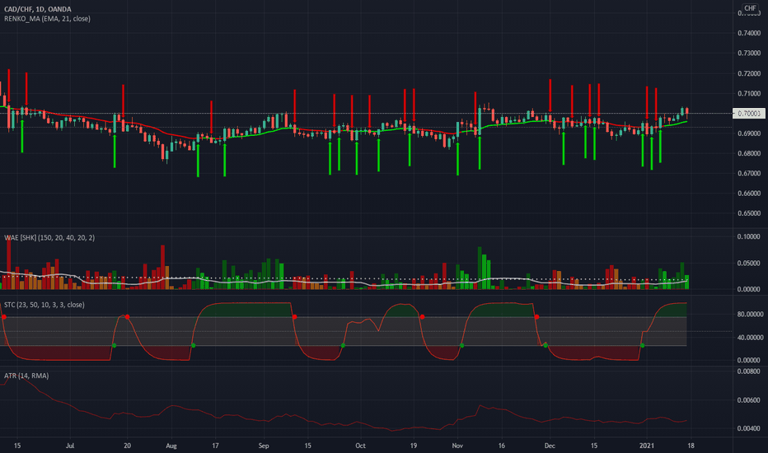The height and width of the screenshot is (453, 768).
Task: Click the 0.10000 value on the WAE scale
Action: (x=749, y=236)
